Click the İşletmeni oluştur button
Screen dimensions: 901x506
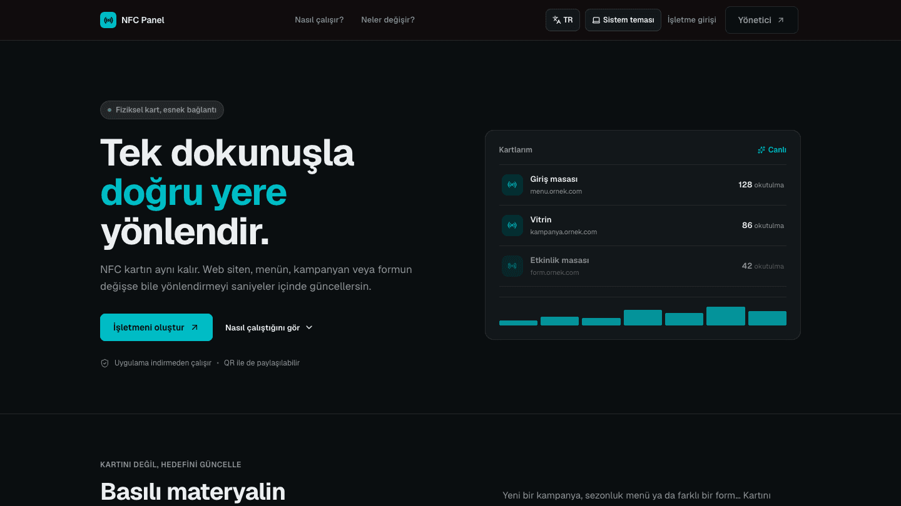(156, 327)
